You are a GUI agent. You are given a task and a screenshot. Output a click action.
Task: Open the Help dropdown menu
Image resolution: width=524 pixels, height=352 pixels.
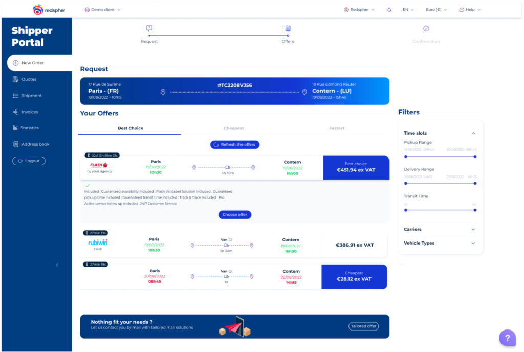coord(470,10)
